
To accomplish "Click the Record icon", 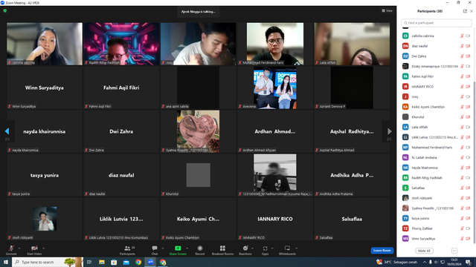I will coord(200,248).
